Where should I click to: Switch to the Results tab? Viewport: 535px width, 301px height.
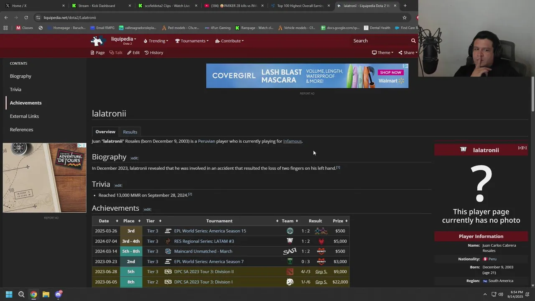pos(130,132)
